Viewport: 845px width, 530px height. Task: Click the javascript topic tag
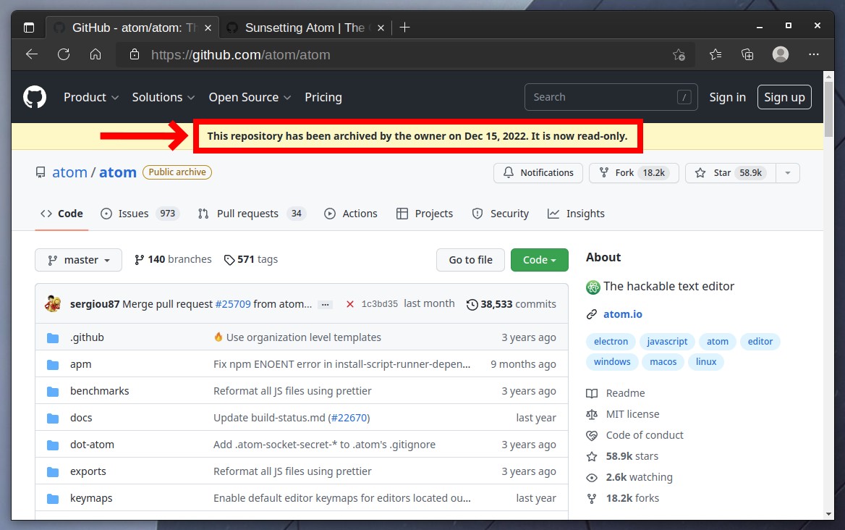(x=667, y=341)
